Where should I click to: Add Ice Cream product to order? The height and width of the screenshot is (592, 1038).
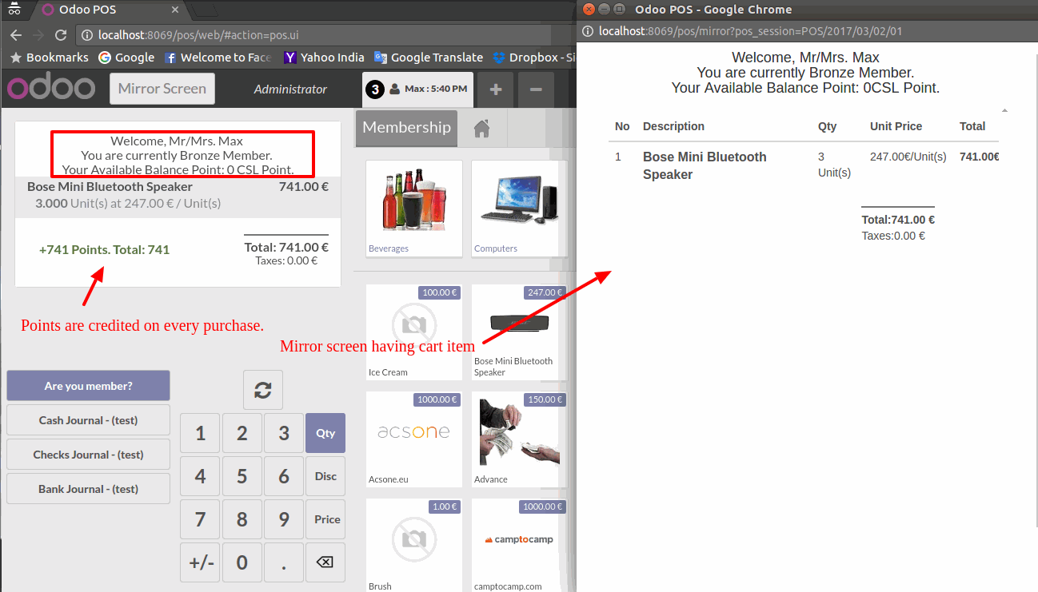(414, 332)
